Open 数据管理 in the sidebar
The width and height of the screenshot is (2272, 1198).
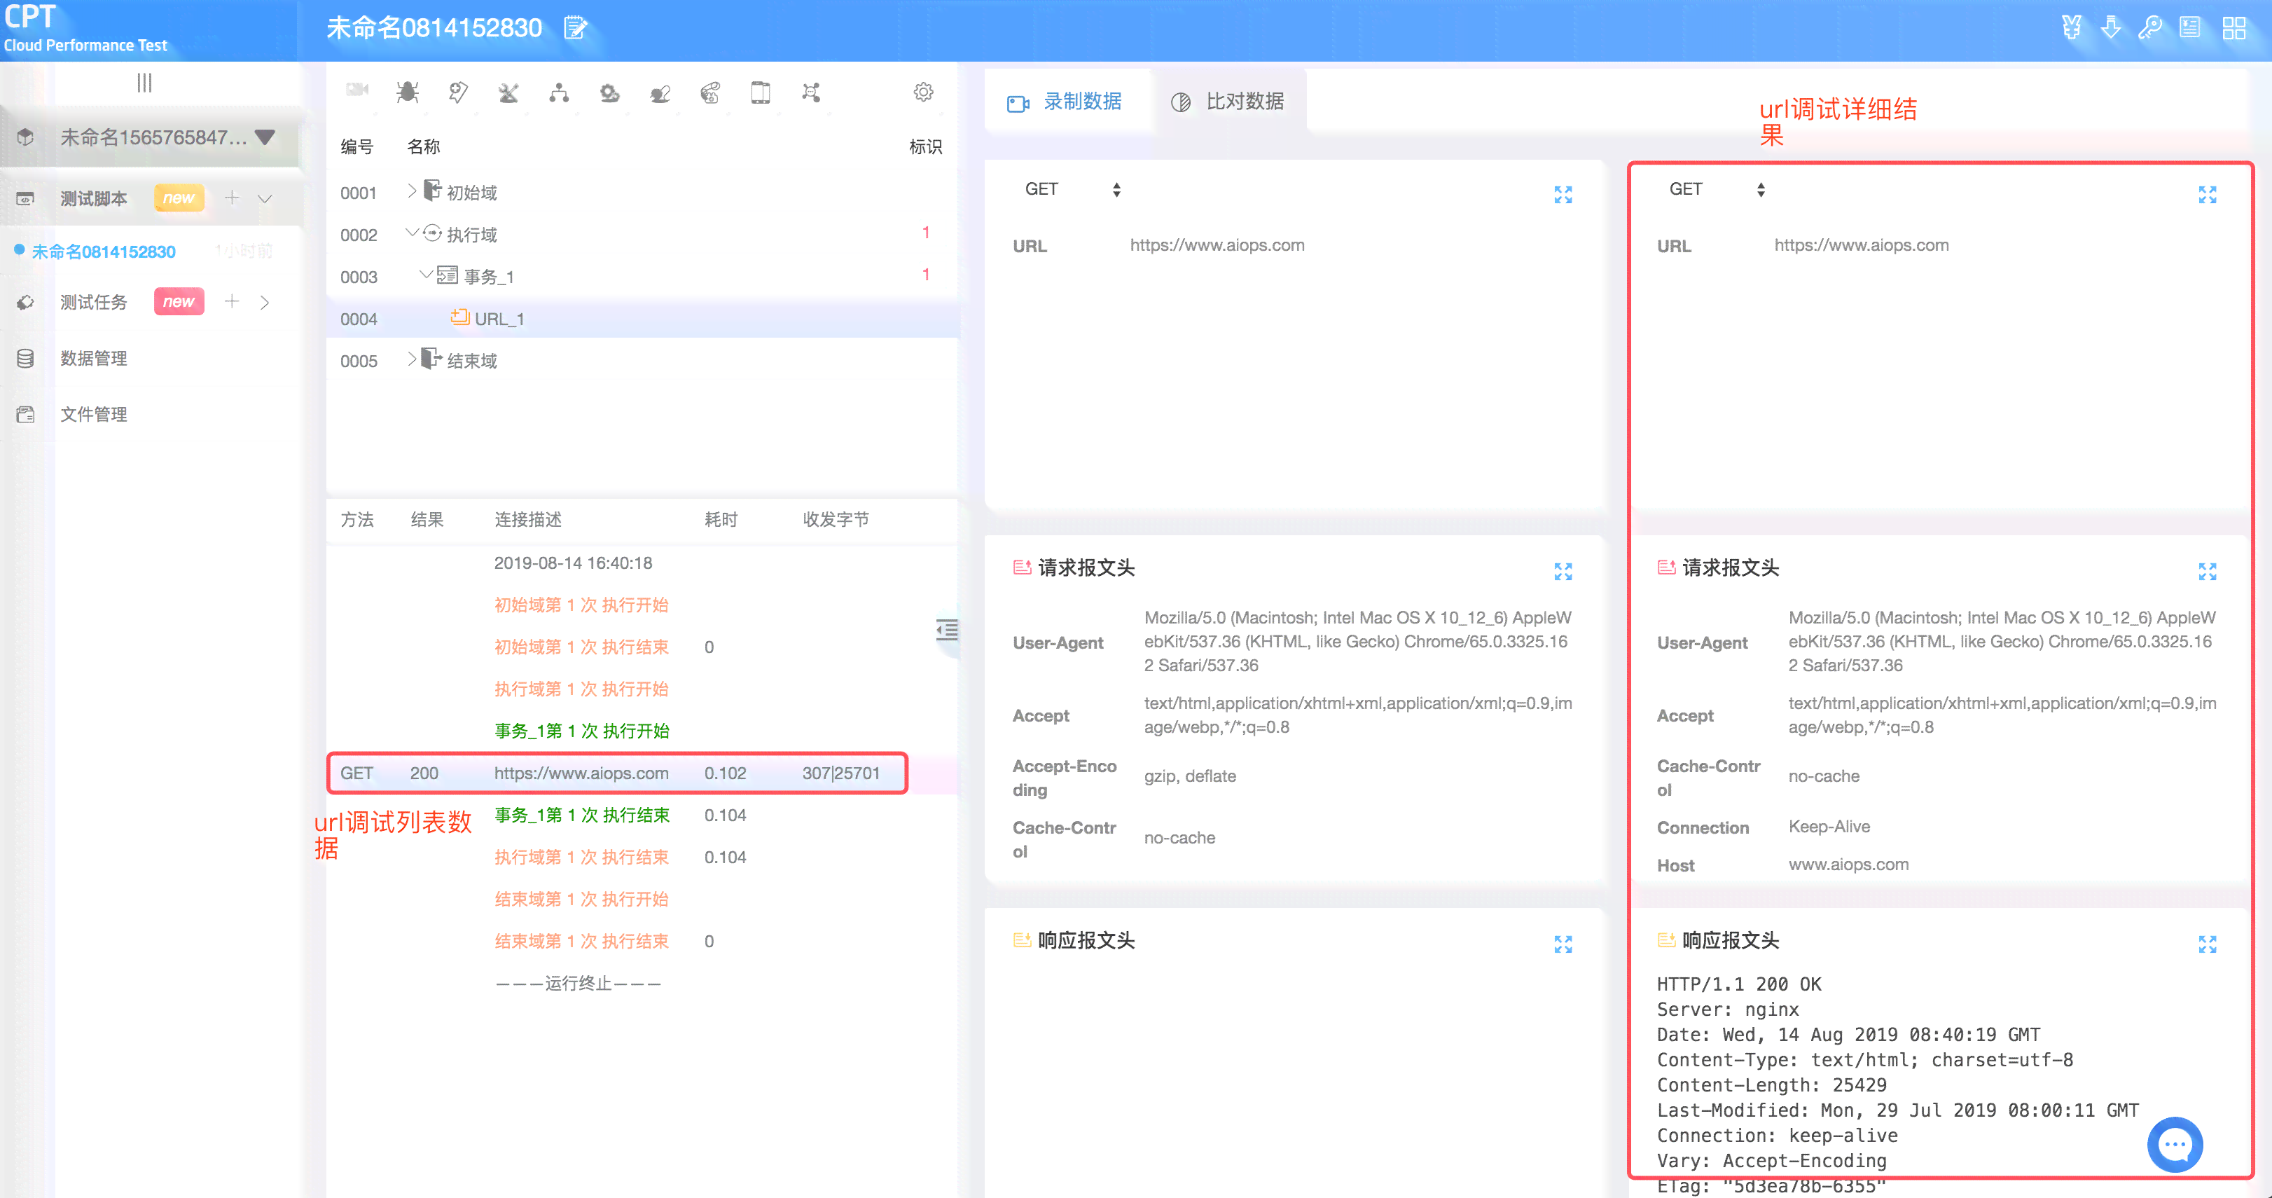(x=93, y=358)
